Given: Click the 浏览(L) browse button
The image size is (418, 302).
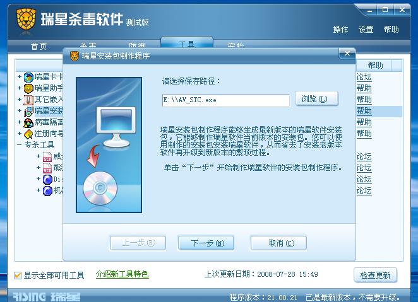Looking at the screenshot, I should [317, 99].
